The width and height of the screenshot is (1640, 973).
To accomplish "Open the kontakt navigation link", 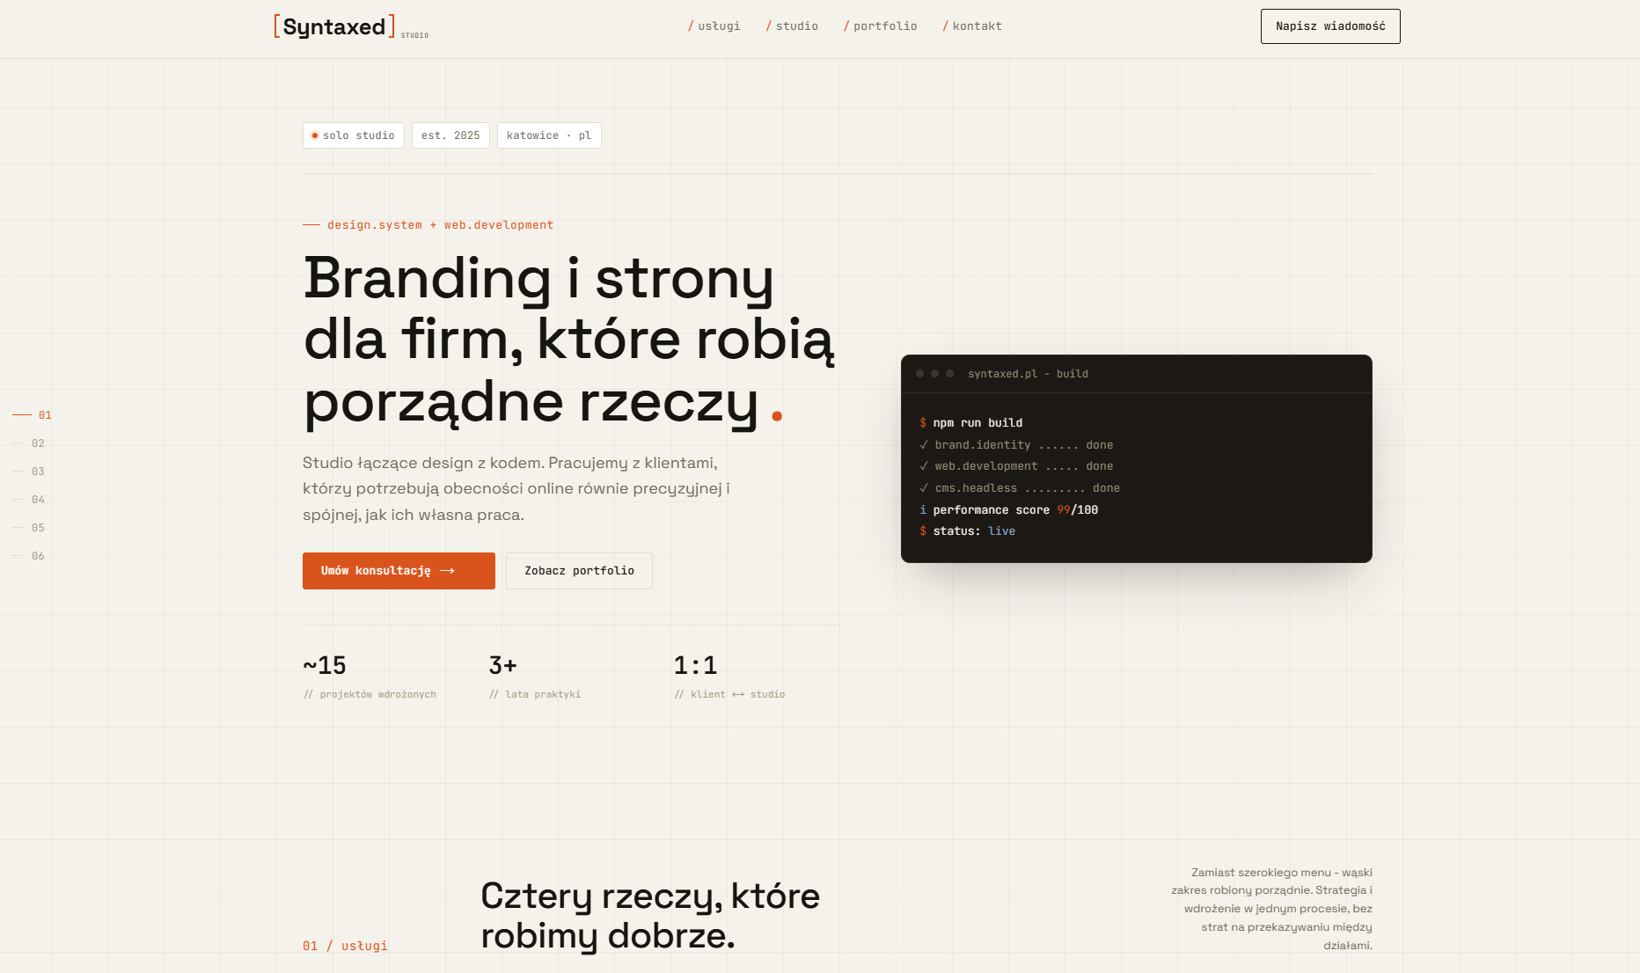I will (x=972, y=26).
